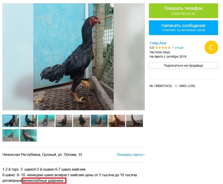
Task: Open seller profile Сейд-Ами link
Action: click(158, 43)
